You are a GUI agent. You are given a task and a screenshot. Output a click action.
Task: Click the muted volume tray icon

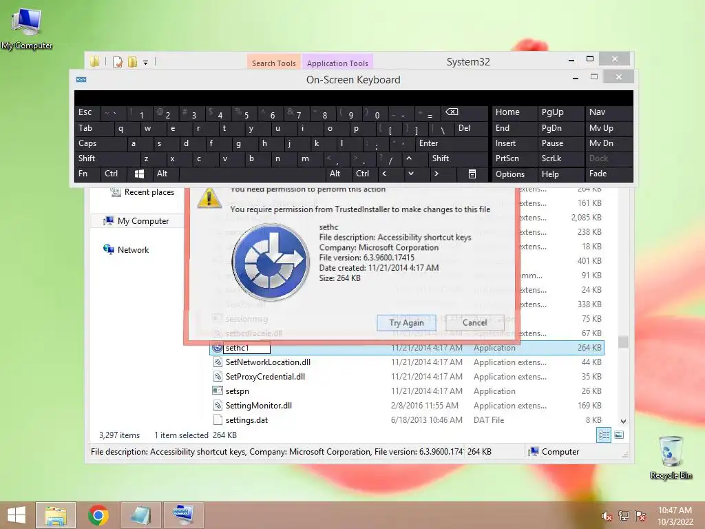[607, 516]
